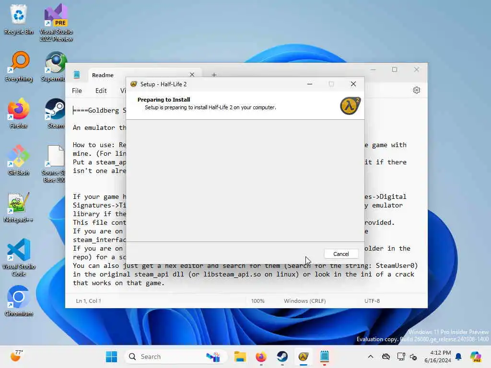Click Windows (CRLF) line ending status
Image resolution: width=491 pixels, height=368 pixels.
coord(304,301)
